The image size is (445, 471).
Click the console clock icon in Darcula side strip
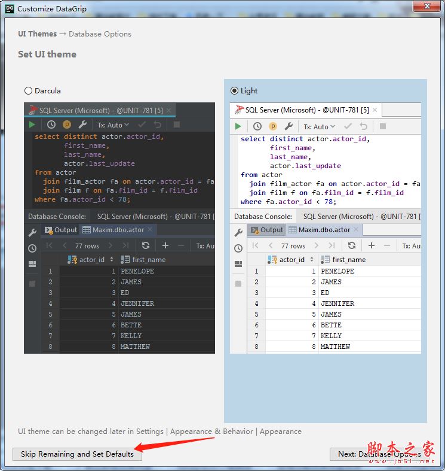point(32,248)
